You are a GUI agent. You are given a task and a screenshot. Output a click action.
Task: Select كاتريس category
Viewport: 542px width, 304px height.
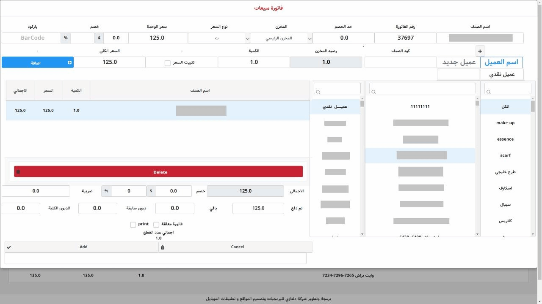[x=505, y=221]
